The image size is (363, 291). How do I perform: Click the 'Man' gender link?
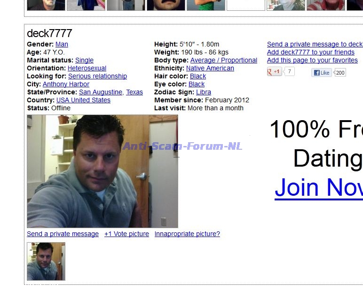62,44
